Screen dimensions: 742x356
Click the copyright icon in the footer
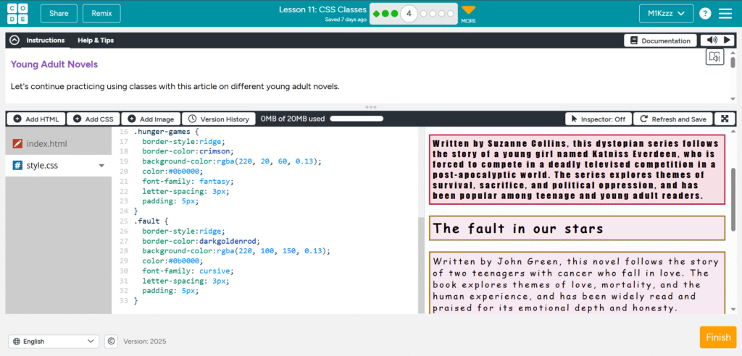(x=112, y=341)
